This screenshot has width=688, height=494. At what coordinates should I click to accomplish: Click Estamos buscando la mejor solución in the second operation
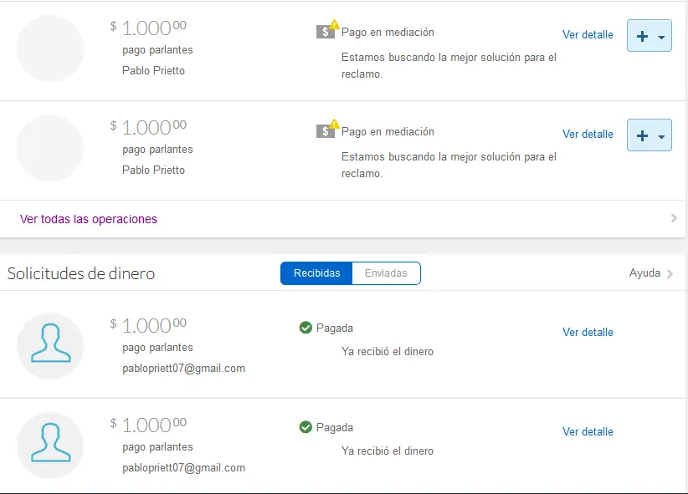[x=449, y=166]
